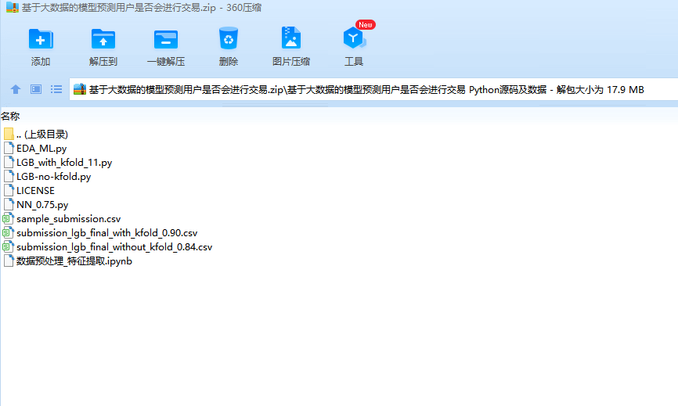678x406 pixels.
Task: Open the 工具 (Tools) icon
Action: (x=354, y=38)
